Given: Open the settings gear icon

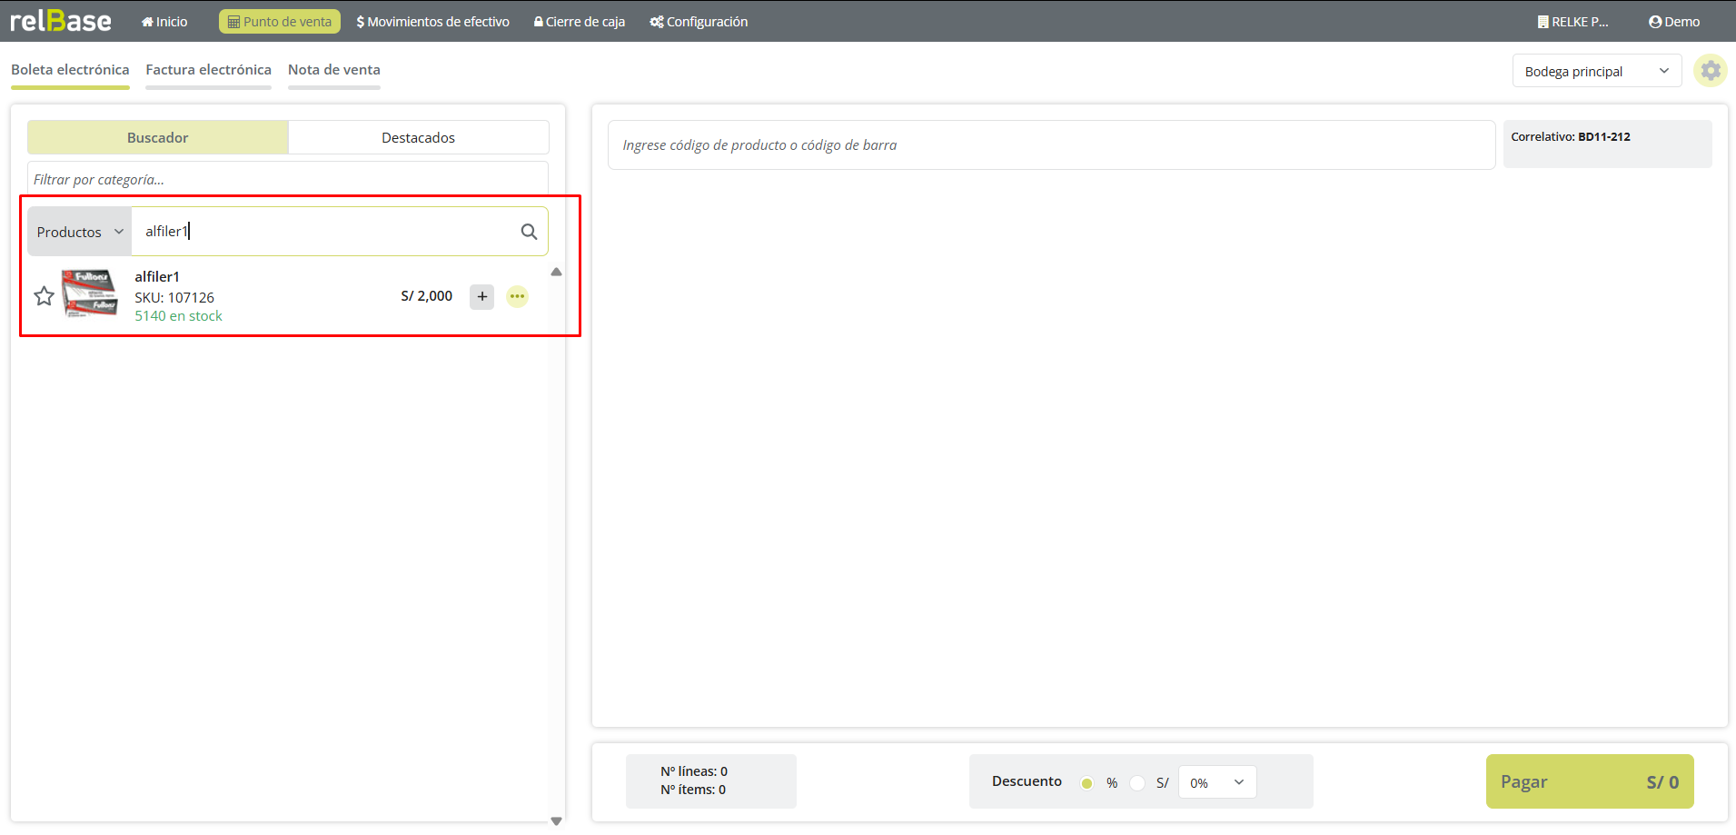Looking at the screenshot, I should tap(1710, 71).
